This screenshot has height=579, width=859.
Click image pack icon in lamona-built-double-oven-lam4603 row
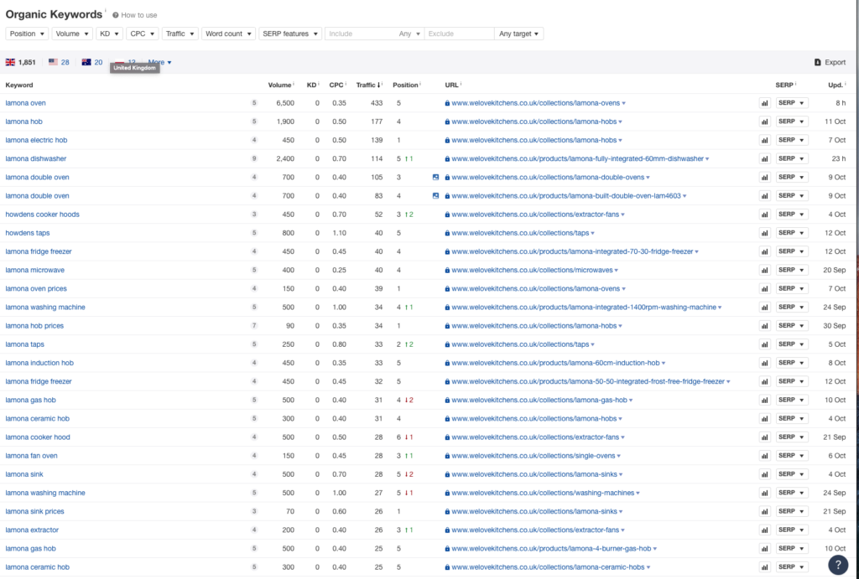point(435,196)
